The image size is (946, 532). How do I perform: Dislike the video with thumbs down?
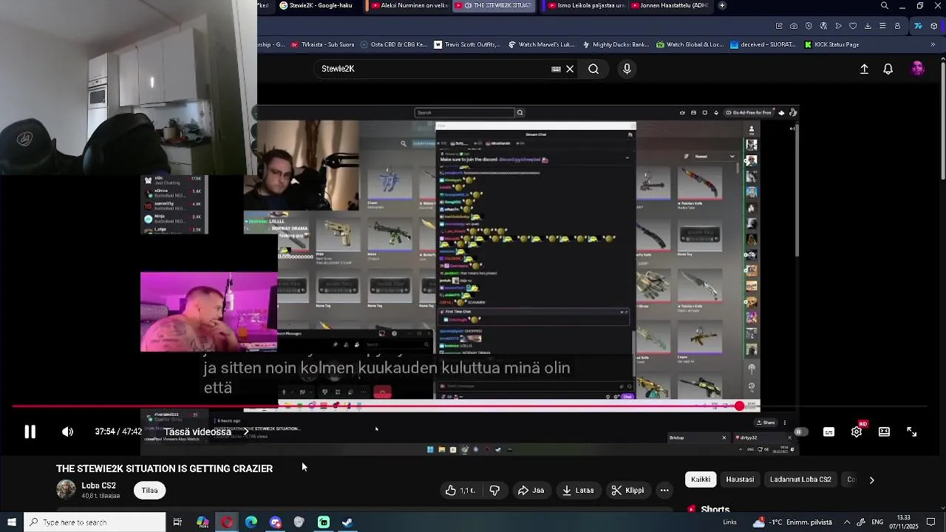(494, 491)
